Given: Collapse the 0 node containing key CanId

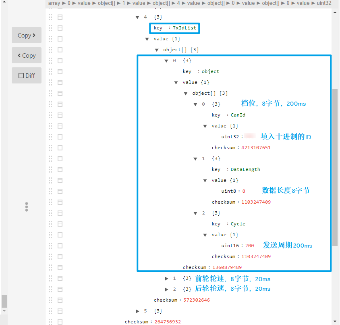Looking at the screenshot, I should point(195,104).
